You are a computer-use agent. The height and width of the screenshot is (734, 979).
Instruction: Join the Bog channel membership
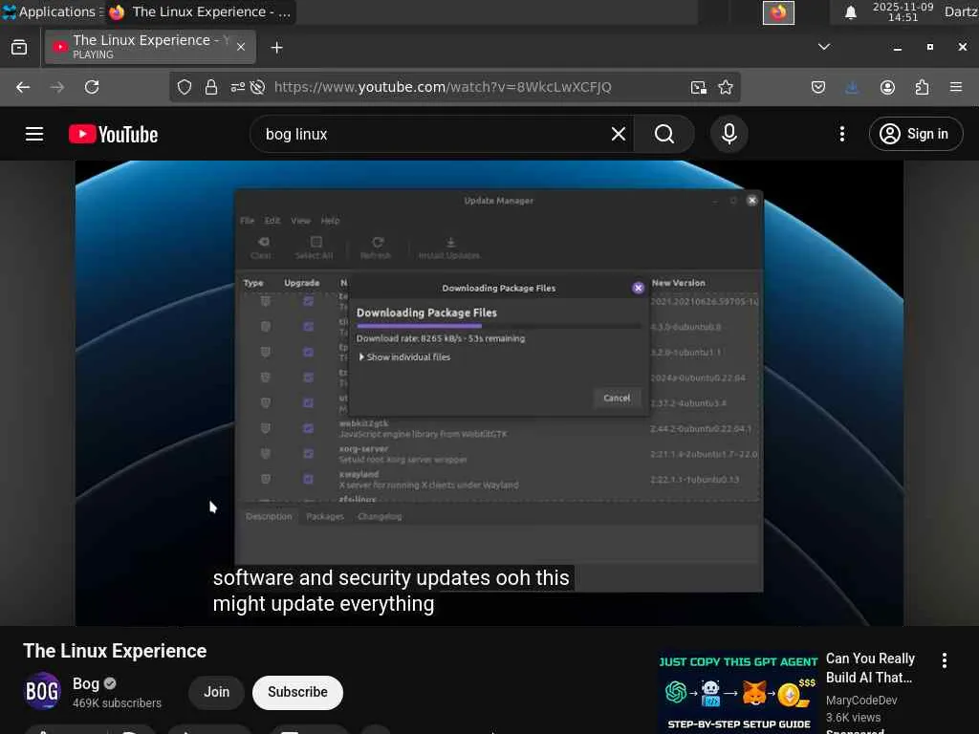[x=217, y=692]
